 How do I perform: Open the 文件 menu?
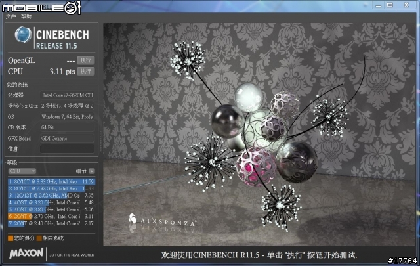coord(11,16)
